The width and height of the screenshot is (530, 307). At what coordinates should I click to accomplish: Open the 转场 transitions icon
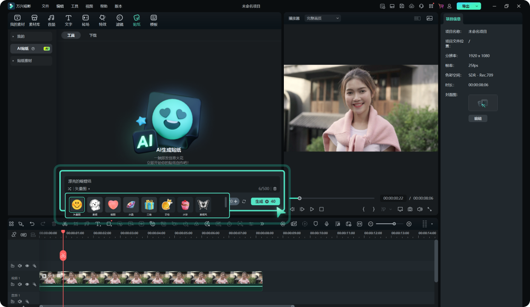coord(86,19)
